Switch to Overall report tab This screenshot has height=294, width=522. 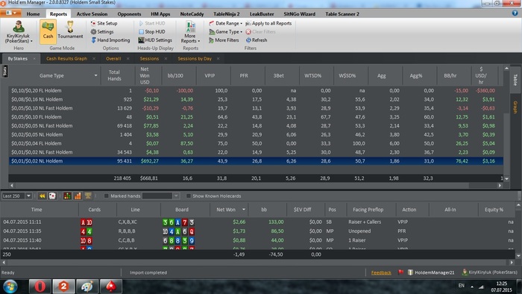pos(113,59)
